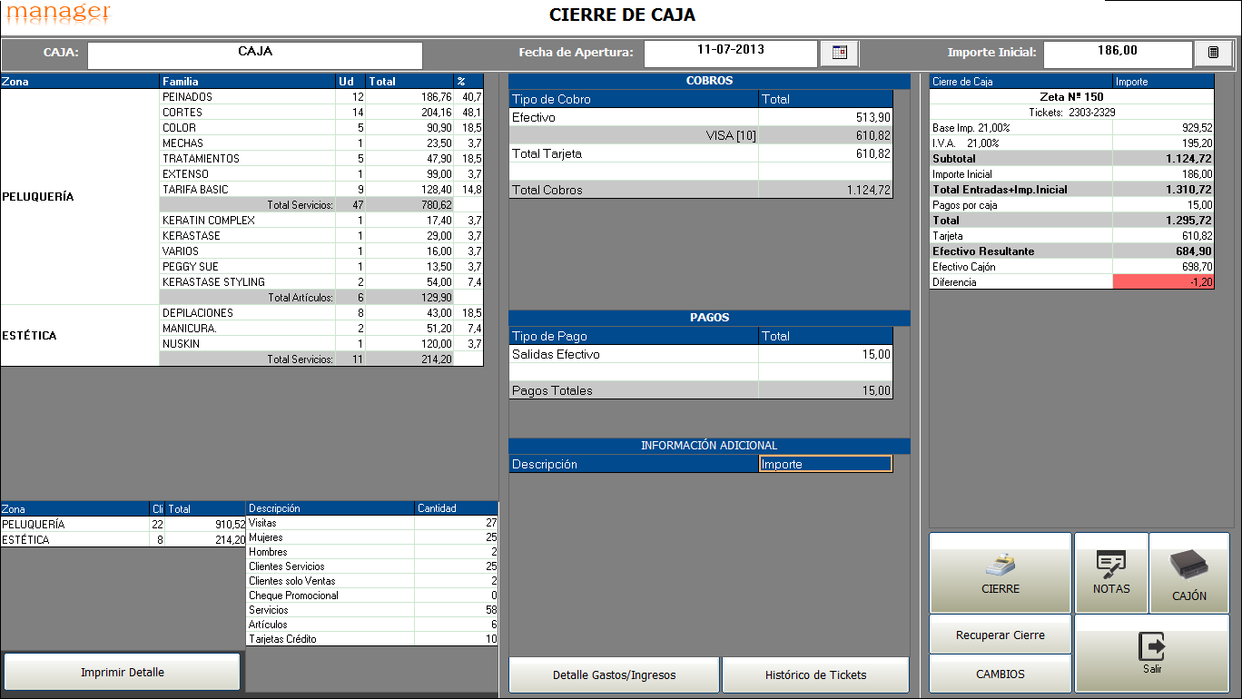Open the calculator next to Importe Inicial
Viewport: 1242px width, 699px height.
1213,54
